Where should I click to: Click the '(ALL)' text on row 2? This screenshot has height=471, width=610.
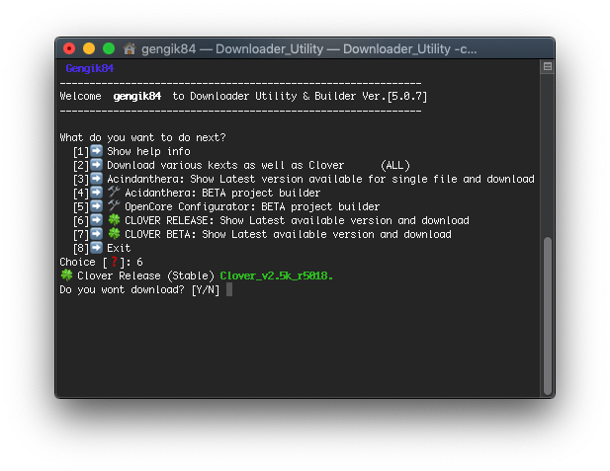[x=395, y=165]
